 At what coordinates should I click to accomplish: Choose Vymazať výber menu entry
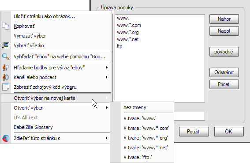(56, 36)
